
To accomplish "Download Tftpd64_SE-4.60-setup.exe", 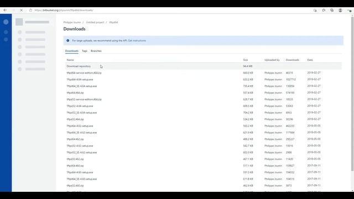I will (x=82, y=179).
